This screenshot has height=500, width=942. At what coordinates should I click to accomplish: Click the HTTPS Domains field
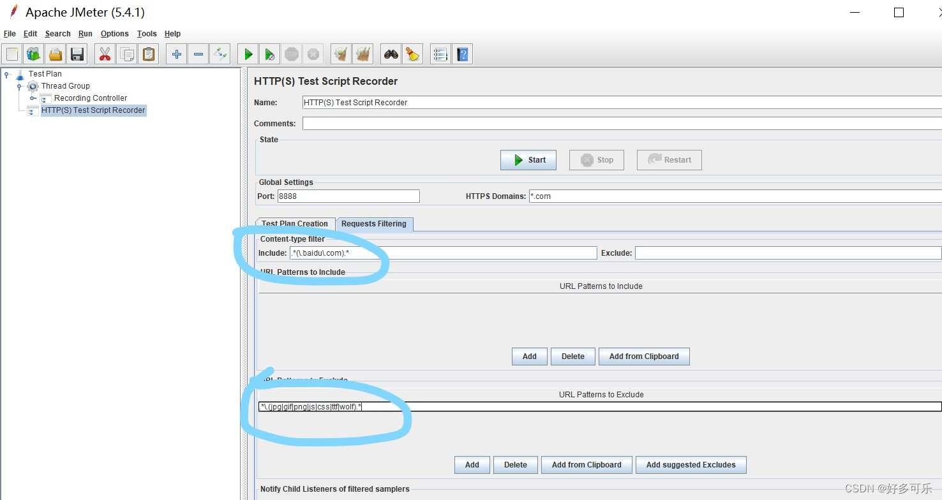coord(735,196)
